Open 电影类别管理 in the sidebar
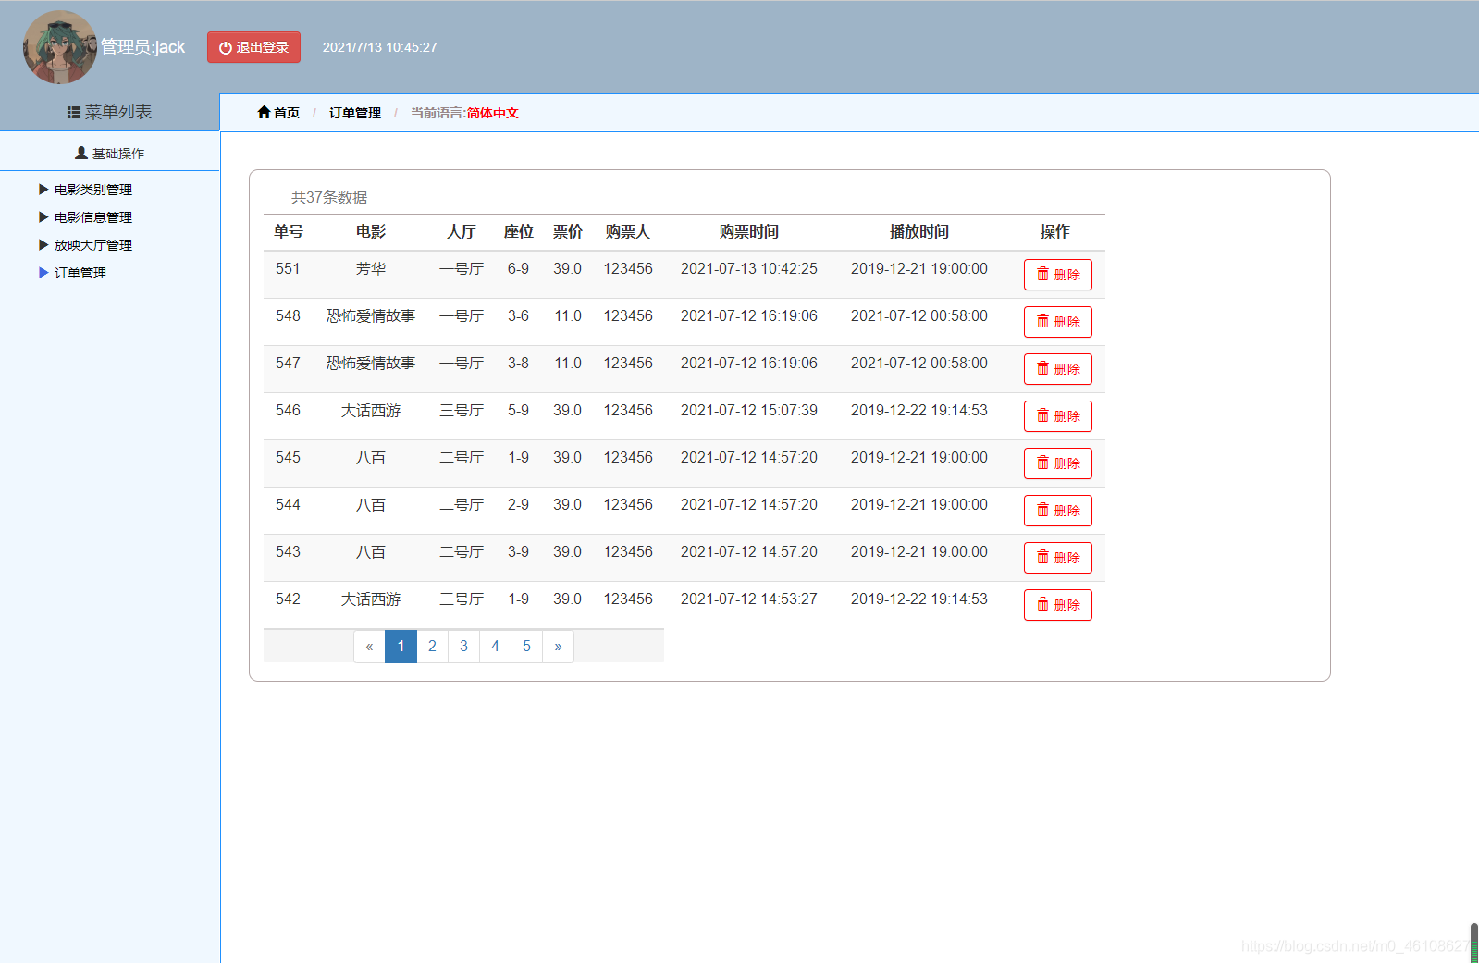1479x963 pixels. [93, 190]
